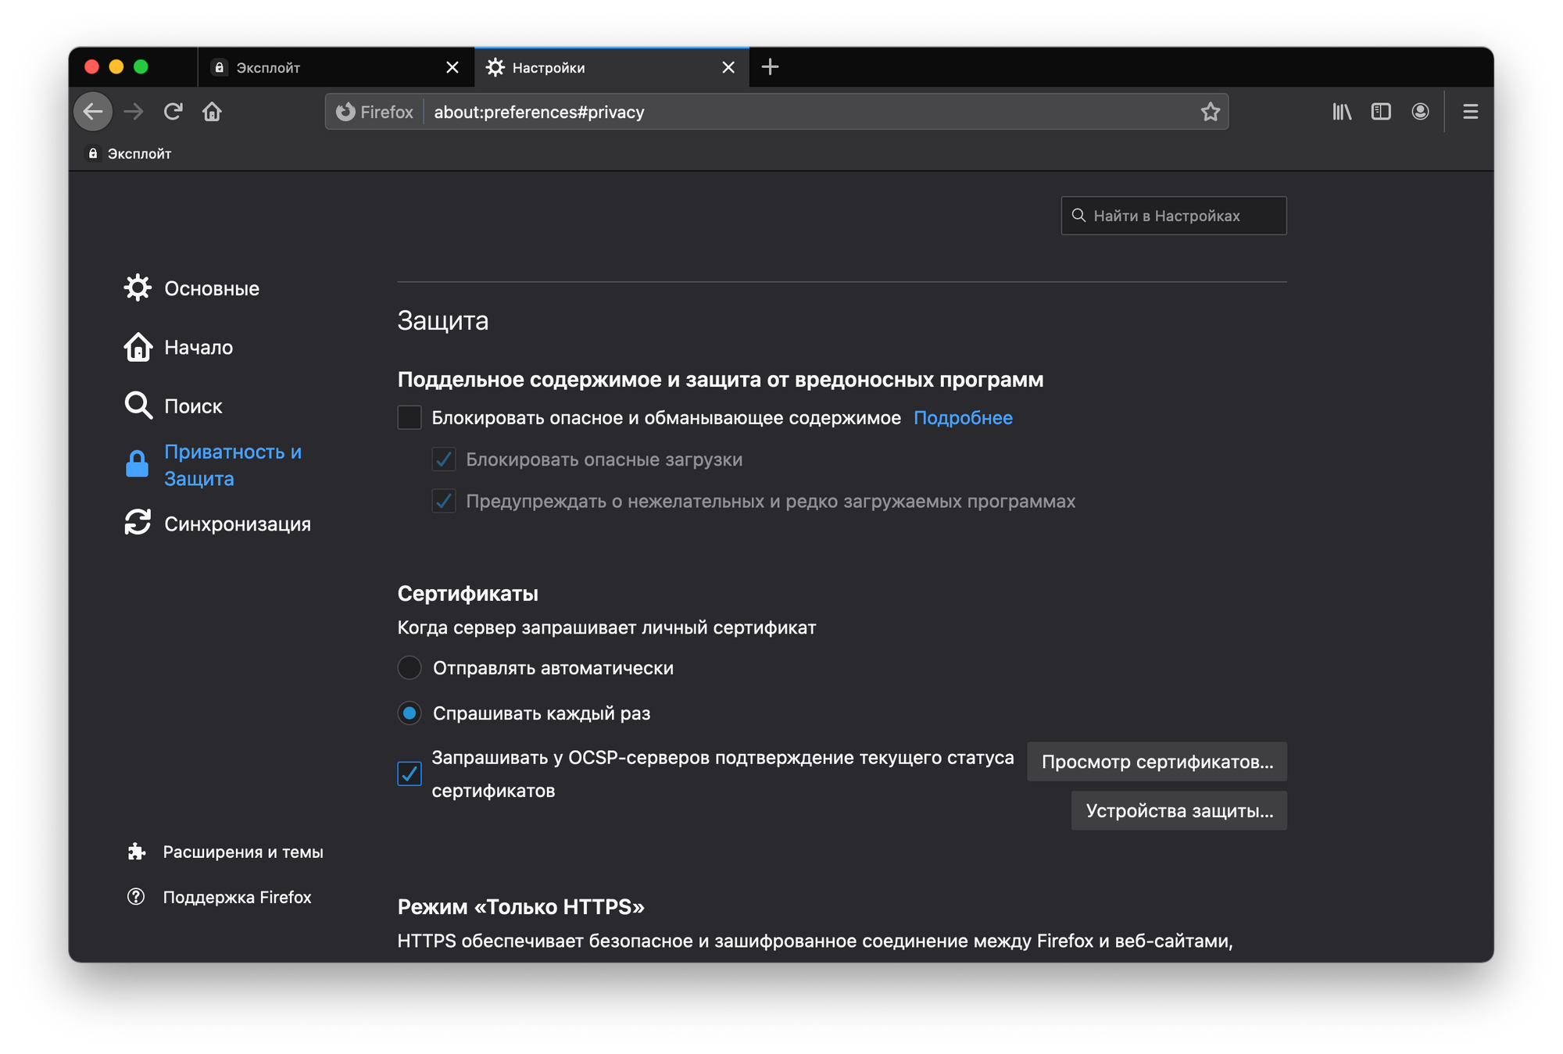Enable blocking dangerous and deceptive content
Image resolution: width=1563 pixels, height=1054 pixels.
tap(410, 418)
